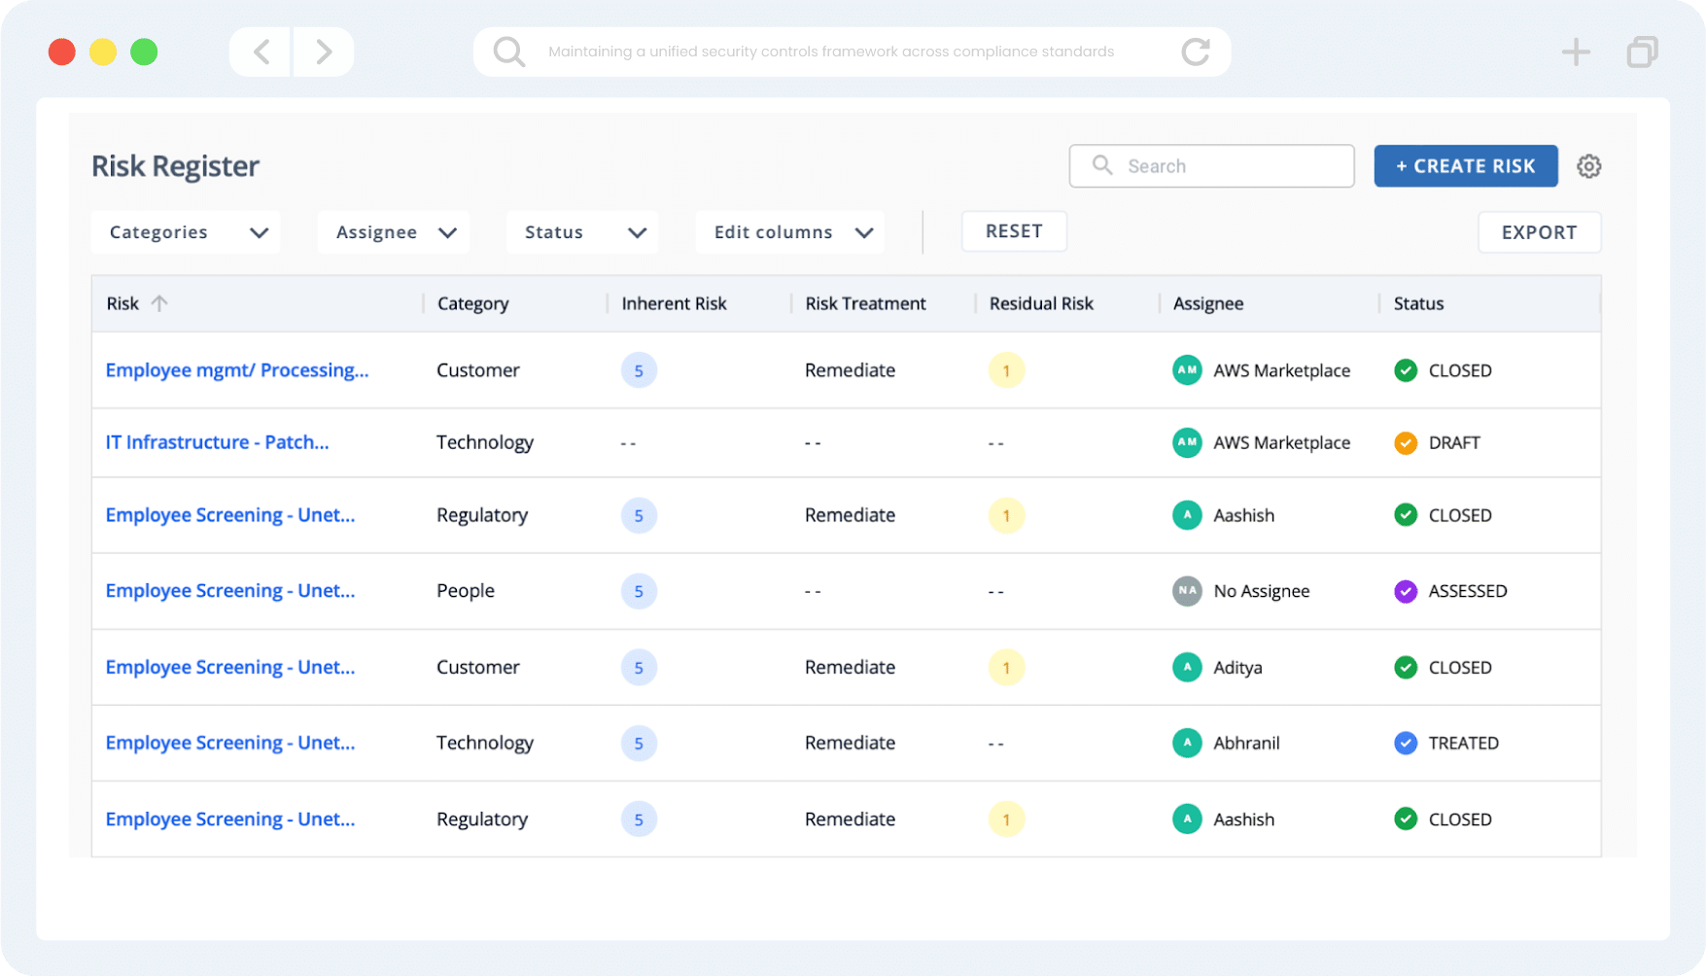Image resolution: width=1706 pixels, height=976 pixels.
Task: Click the browser forward arrow
Action: click(324, 52)
